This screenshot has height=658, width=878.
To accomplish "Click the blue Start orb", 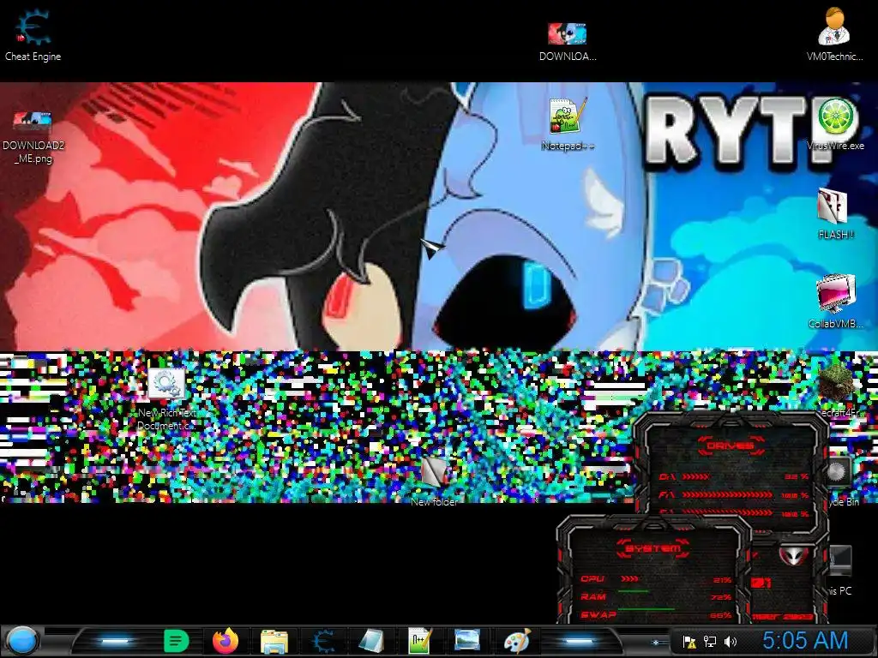I will coord(22,641).
